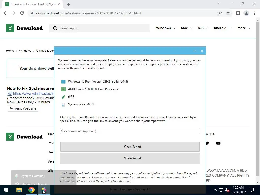Image resolution: width=260 pixels, height=195 pixels.
Task: Click the Share Report button
Action: click(x=130, y=158)
